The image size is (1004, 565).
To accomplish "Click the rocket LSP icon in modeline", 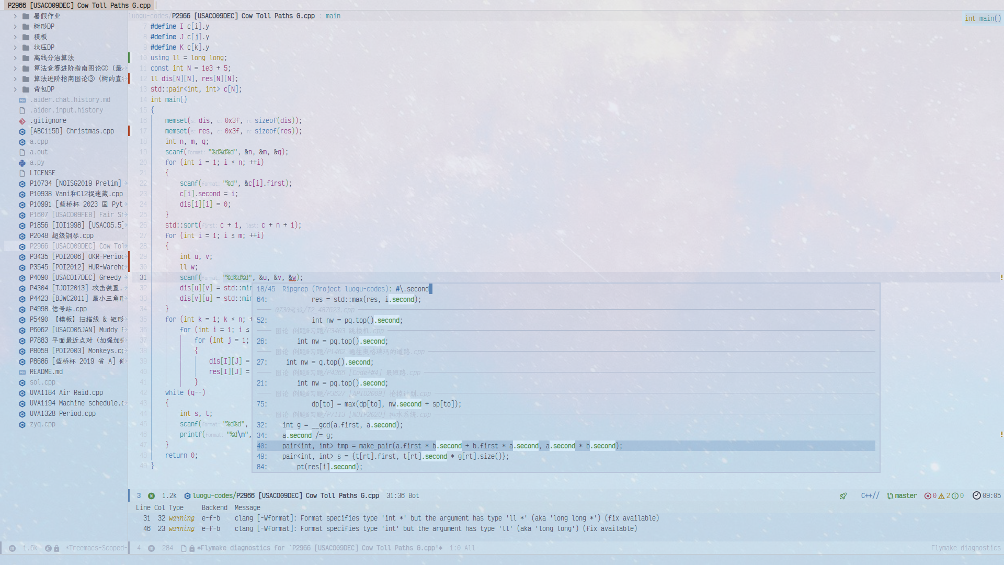I will (843, 496).
